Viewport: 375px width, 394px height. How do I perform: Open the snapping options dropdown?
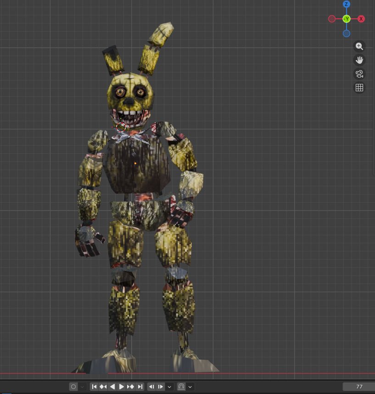coord(190,387)
